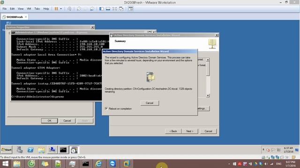
Task: Open host File Explorer taskbar icon
Action: point(17,164)
